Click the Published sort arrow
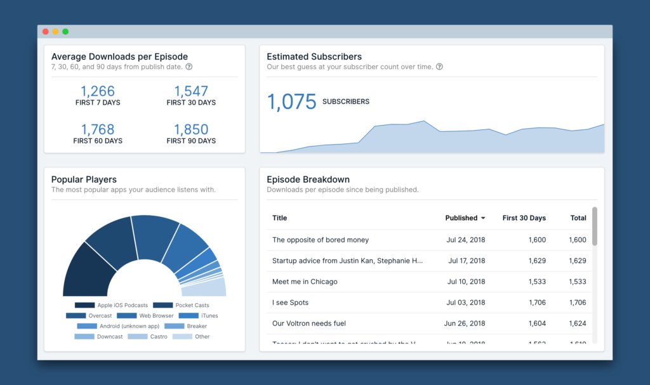The width and height of the screenshot is (650, 385). coord(483,218)
